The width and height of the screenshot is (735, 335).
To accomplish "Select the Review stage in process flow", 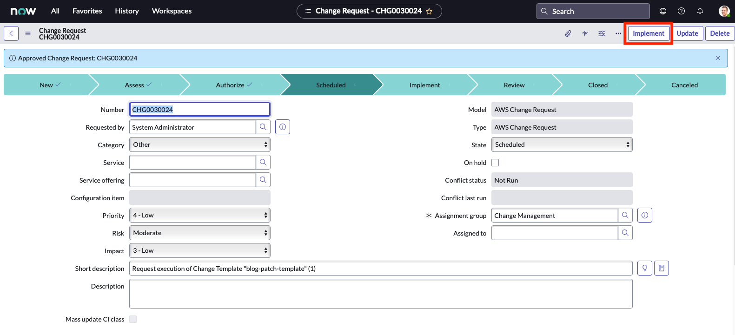I will pyautogui.click(x=514, y=85).
